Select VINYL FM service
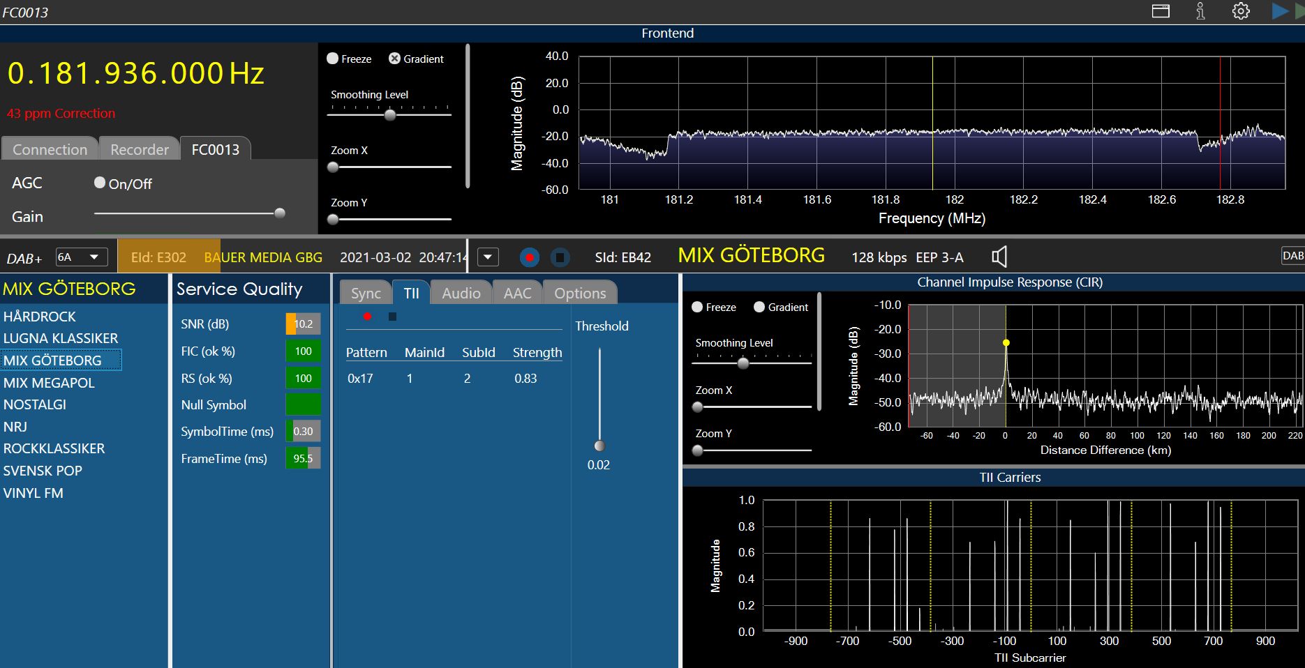The width and height of the screenshot is (1305, 668). tap(33, 493)
